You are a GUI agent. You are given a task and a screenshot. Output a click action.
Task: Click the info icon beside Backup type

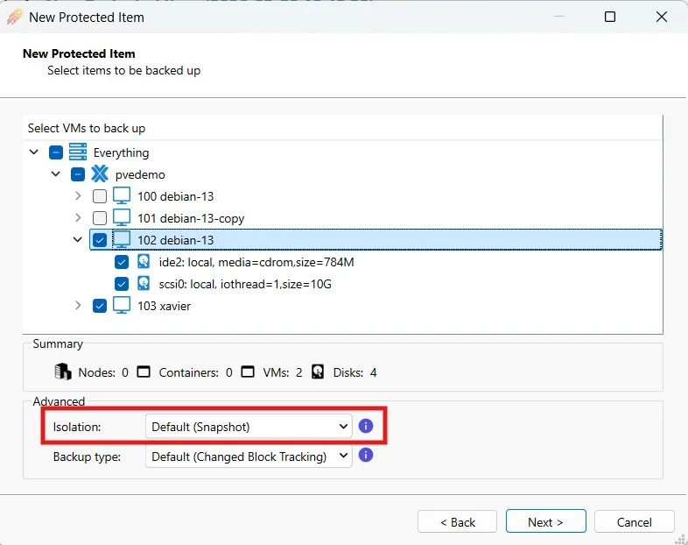pyautogui.click(x=366, y=456)
